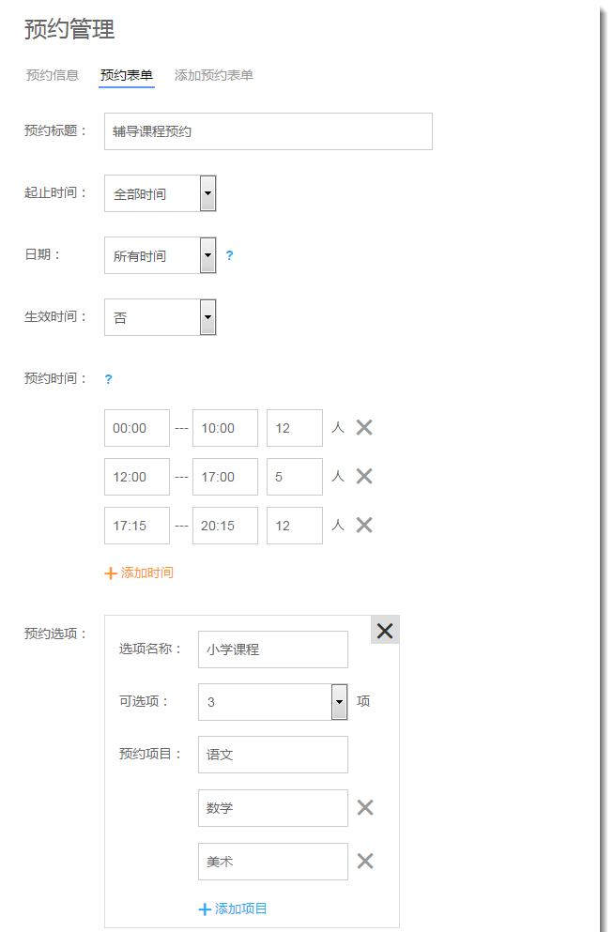Focus the 预约标题 input field
Screen dimensions: 614x932
click(268, 131)
